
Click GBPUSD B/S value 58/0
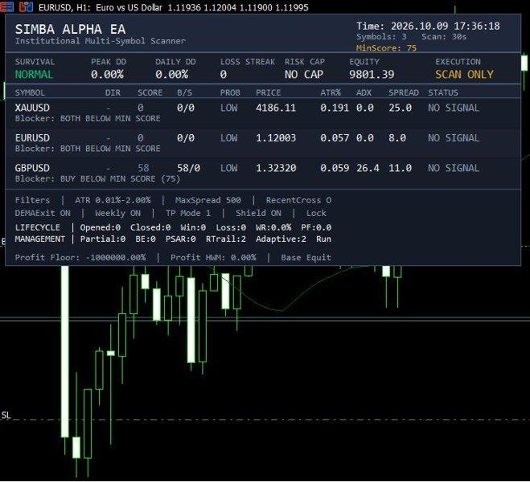pyautogui.click(x=189, y=168)
